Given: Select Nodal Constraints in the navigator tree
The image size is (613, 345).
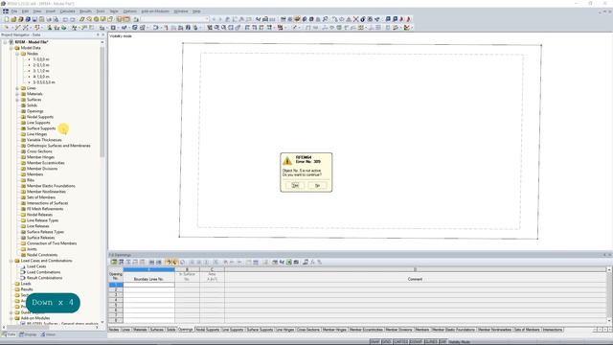Looking at the screenshot, I should [x=42, y=255].
